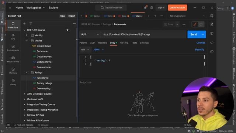Viewport: 236px width, 133px height.
Task: Open the tab bar more options menu
Action: click(x=162, y=16)
